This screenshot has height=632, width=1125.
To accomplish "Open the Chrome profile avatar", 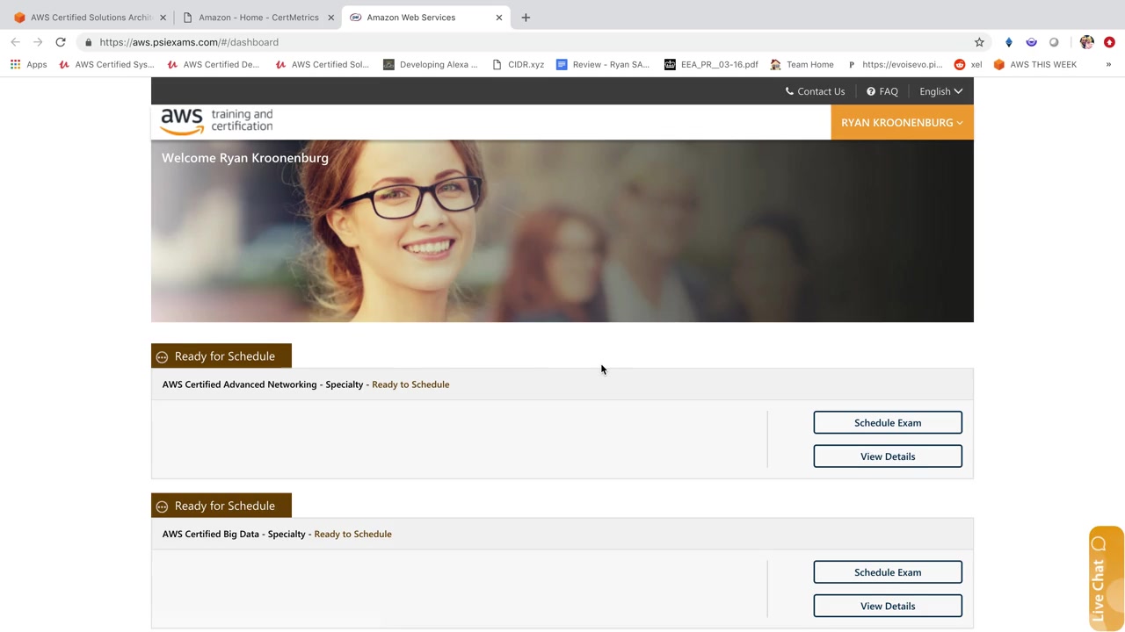I will point(1087,42).
